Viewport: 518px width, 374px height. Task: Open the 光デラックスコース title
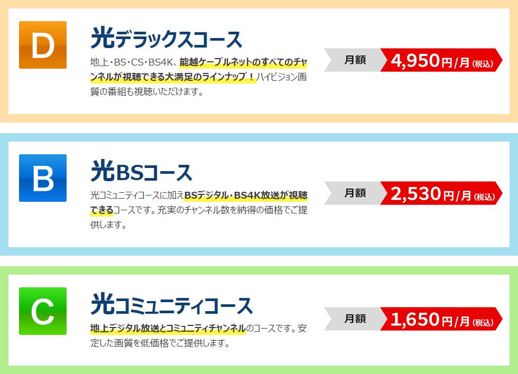(x=166, y=39)
